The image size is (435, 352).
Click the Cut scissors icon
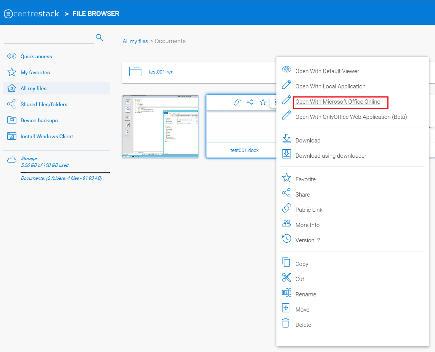[287, 277]
